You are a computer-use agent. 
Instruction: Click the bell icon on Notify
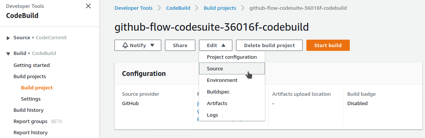pyautogui.click(x=125, y=45)
